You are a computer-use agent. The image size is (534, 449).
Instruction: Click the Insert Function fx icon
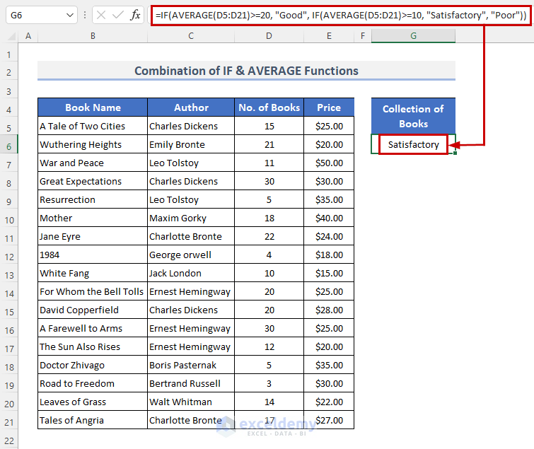[135, 15]
